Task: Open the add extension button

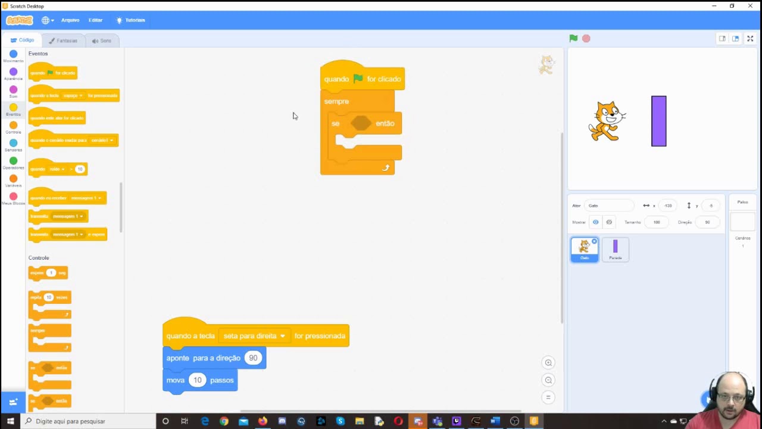Action: point(13,402)
